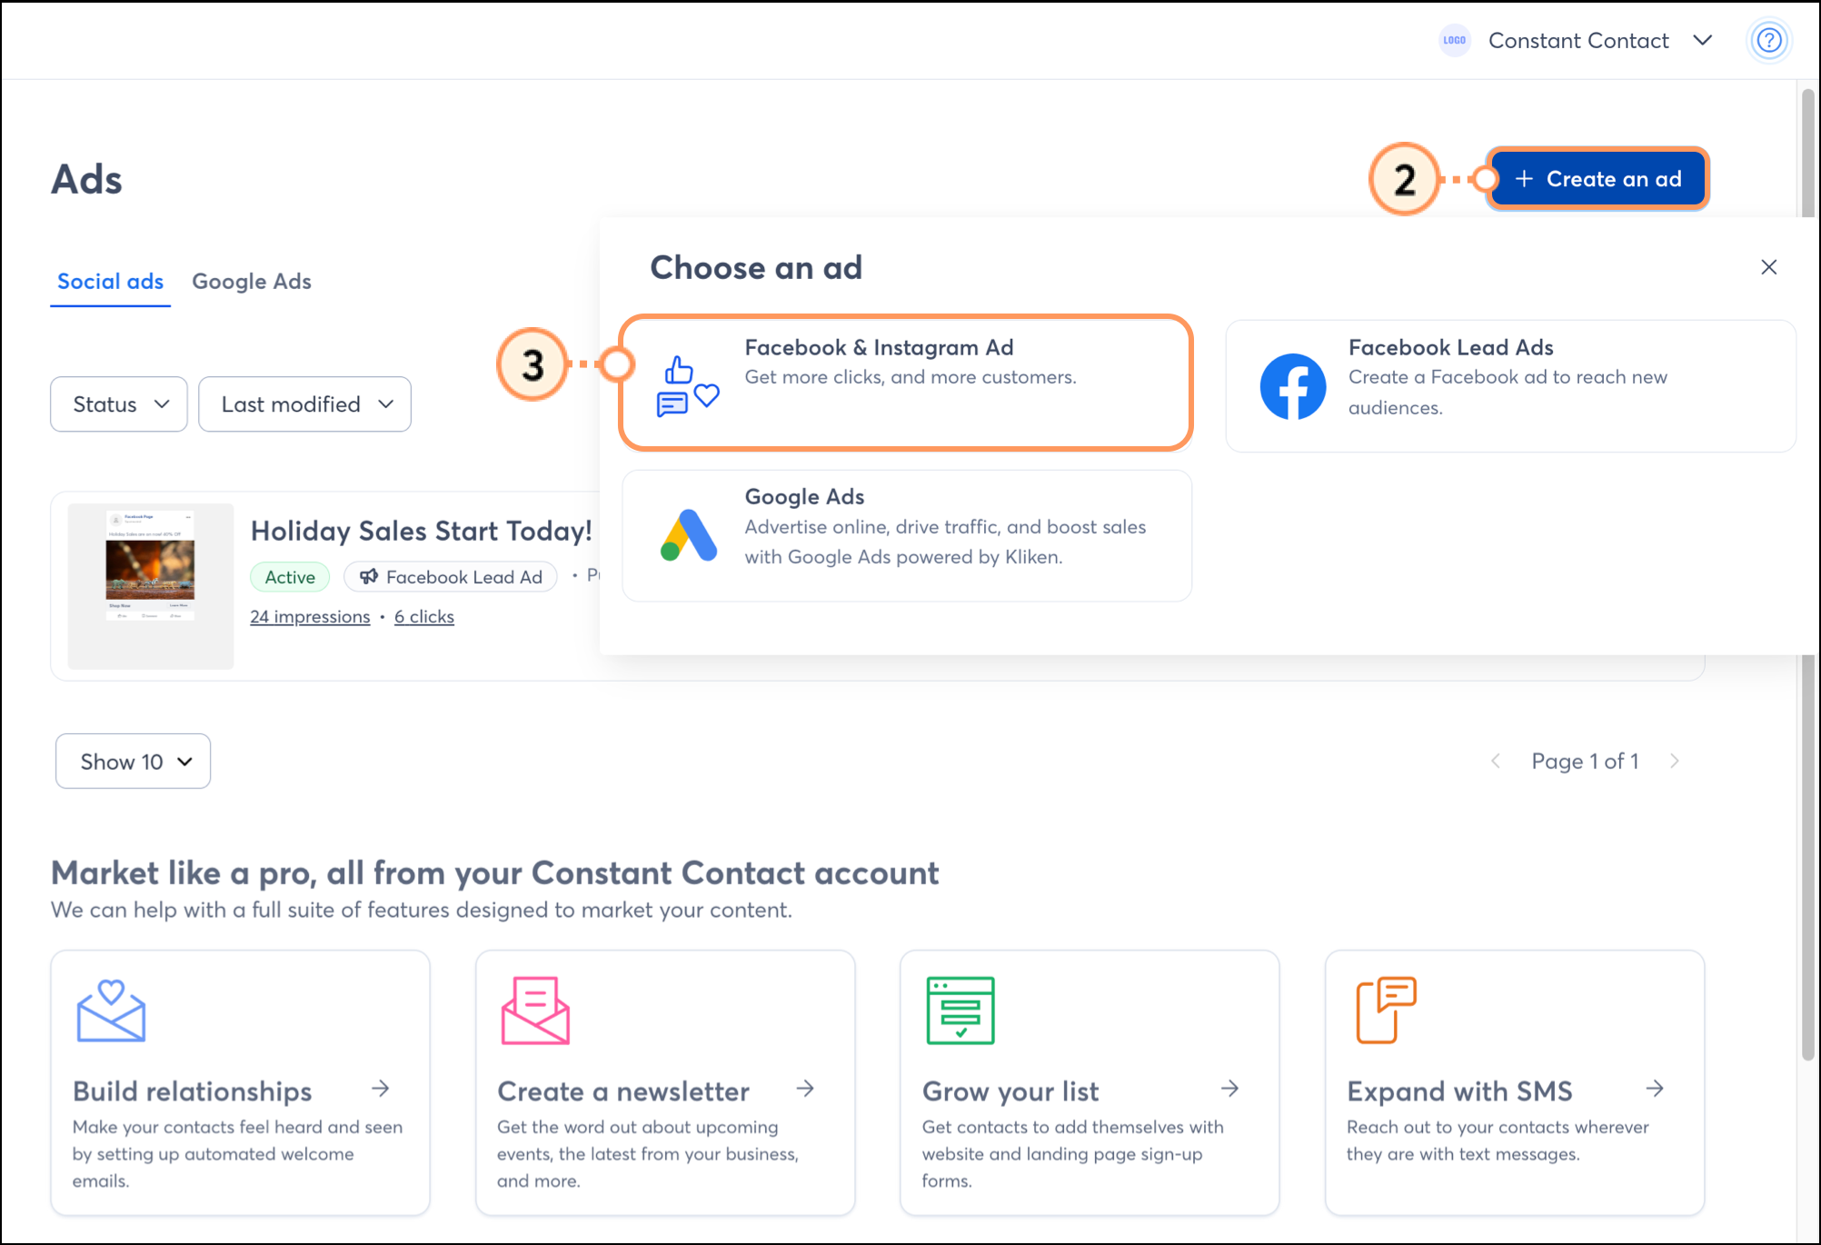Viewport: 1821px width, 1245px height.
Task: Click the Build relationships envelope heart icon
Action: coord(111,1011)
